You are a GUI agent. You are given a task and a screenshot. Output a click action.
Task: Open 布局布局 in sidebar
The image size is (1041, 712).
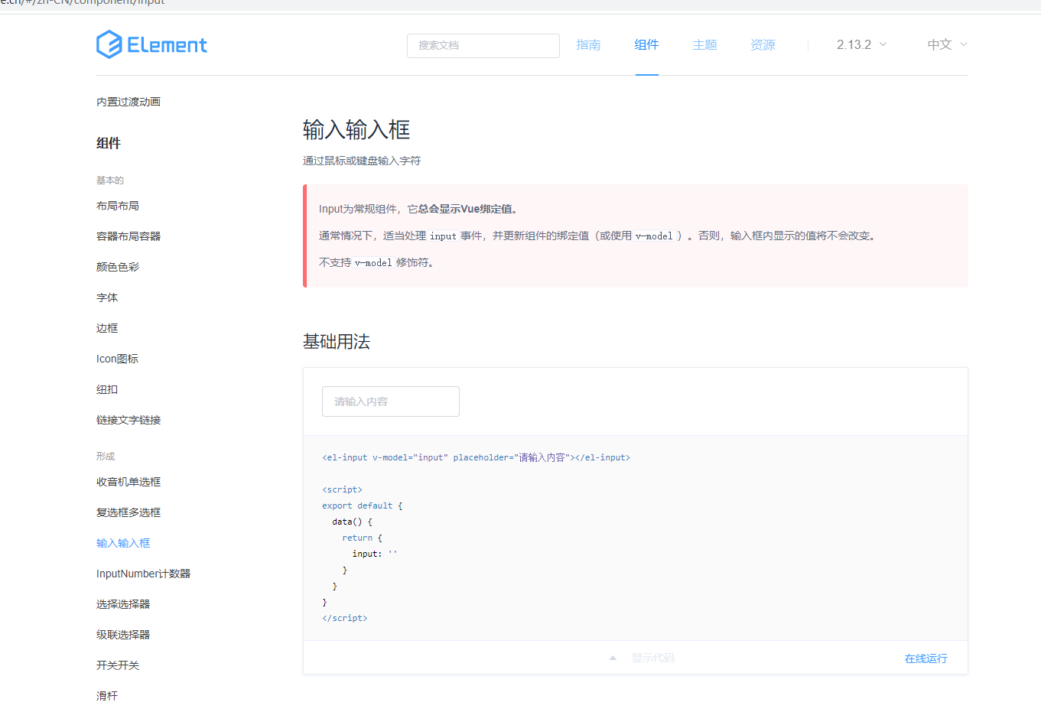118,206
